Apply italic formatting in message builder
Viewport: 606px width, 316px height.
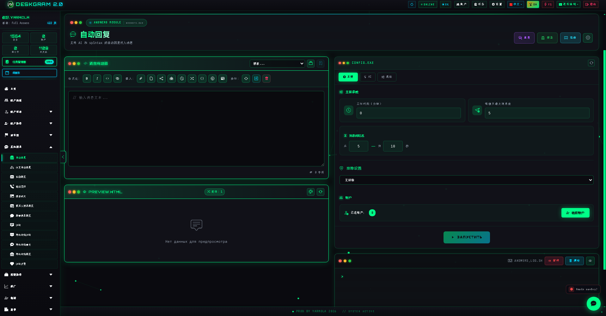(97, 79)
